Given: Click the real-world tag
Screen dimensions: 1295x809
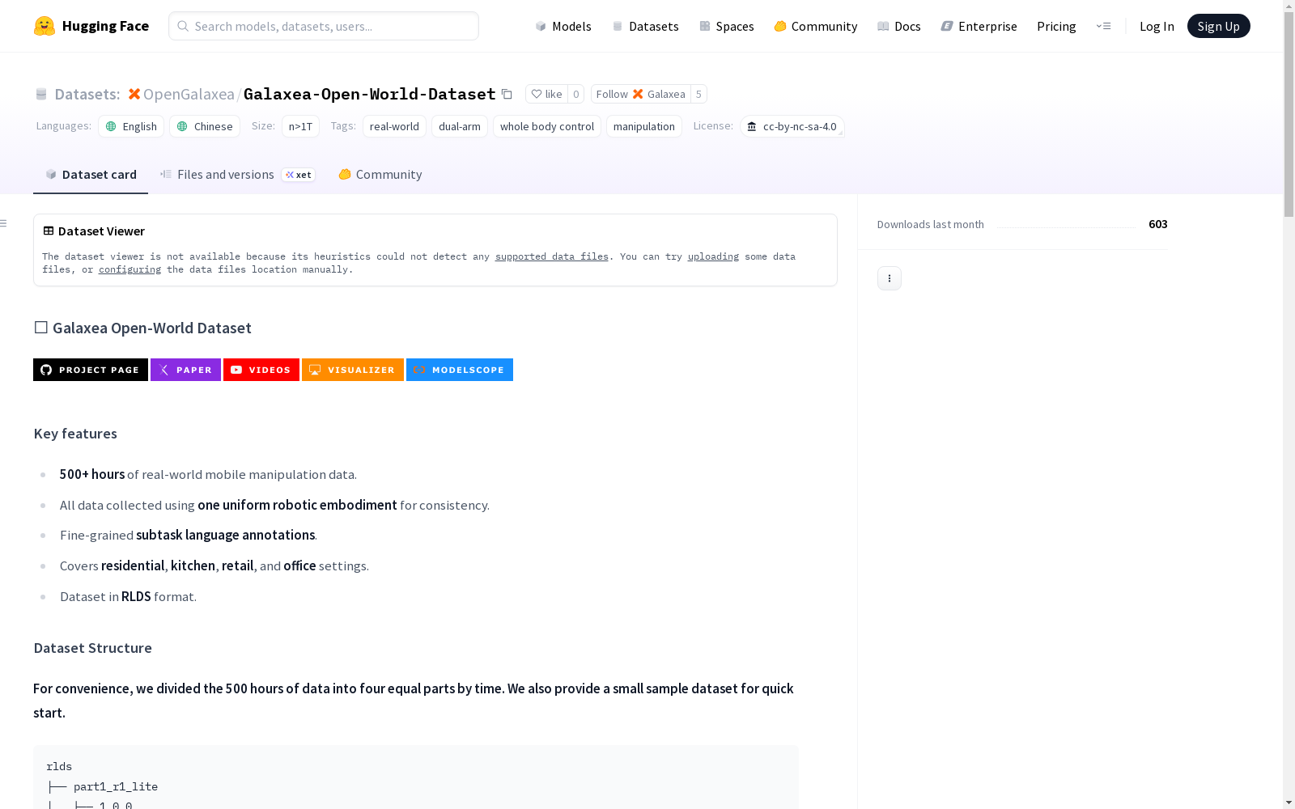Looking at the screenshot, I should click(x=394, y=126).
